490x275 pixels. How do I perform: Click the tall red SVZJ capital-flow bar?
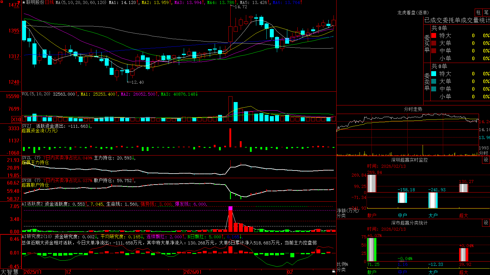tap(230, 137)
